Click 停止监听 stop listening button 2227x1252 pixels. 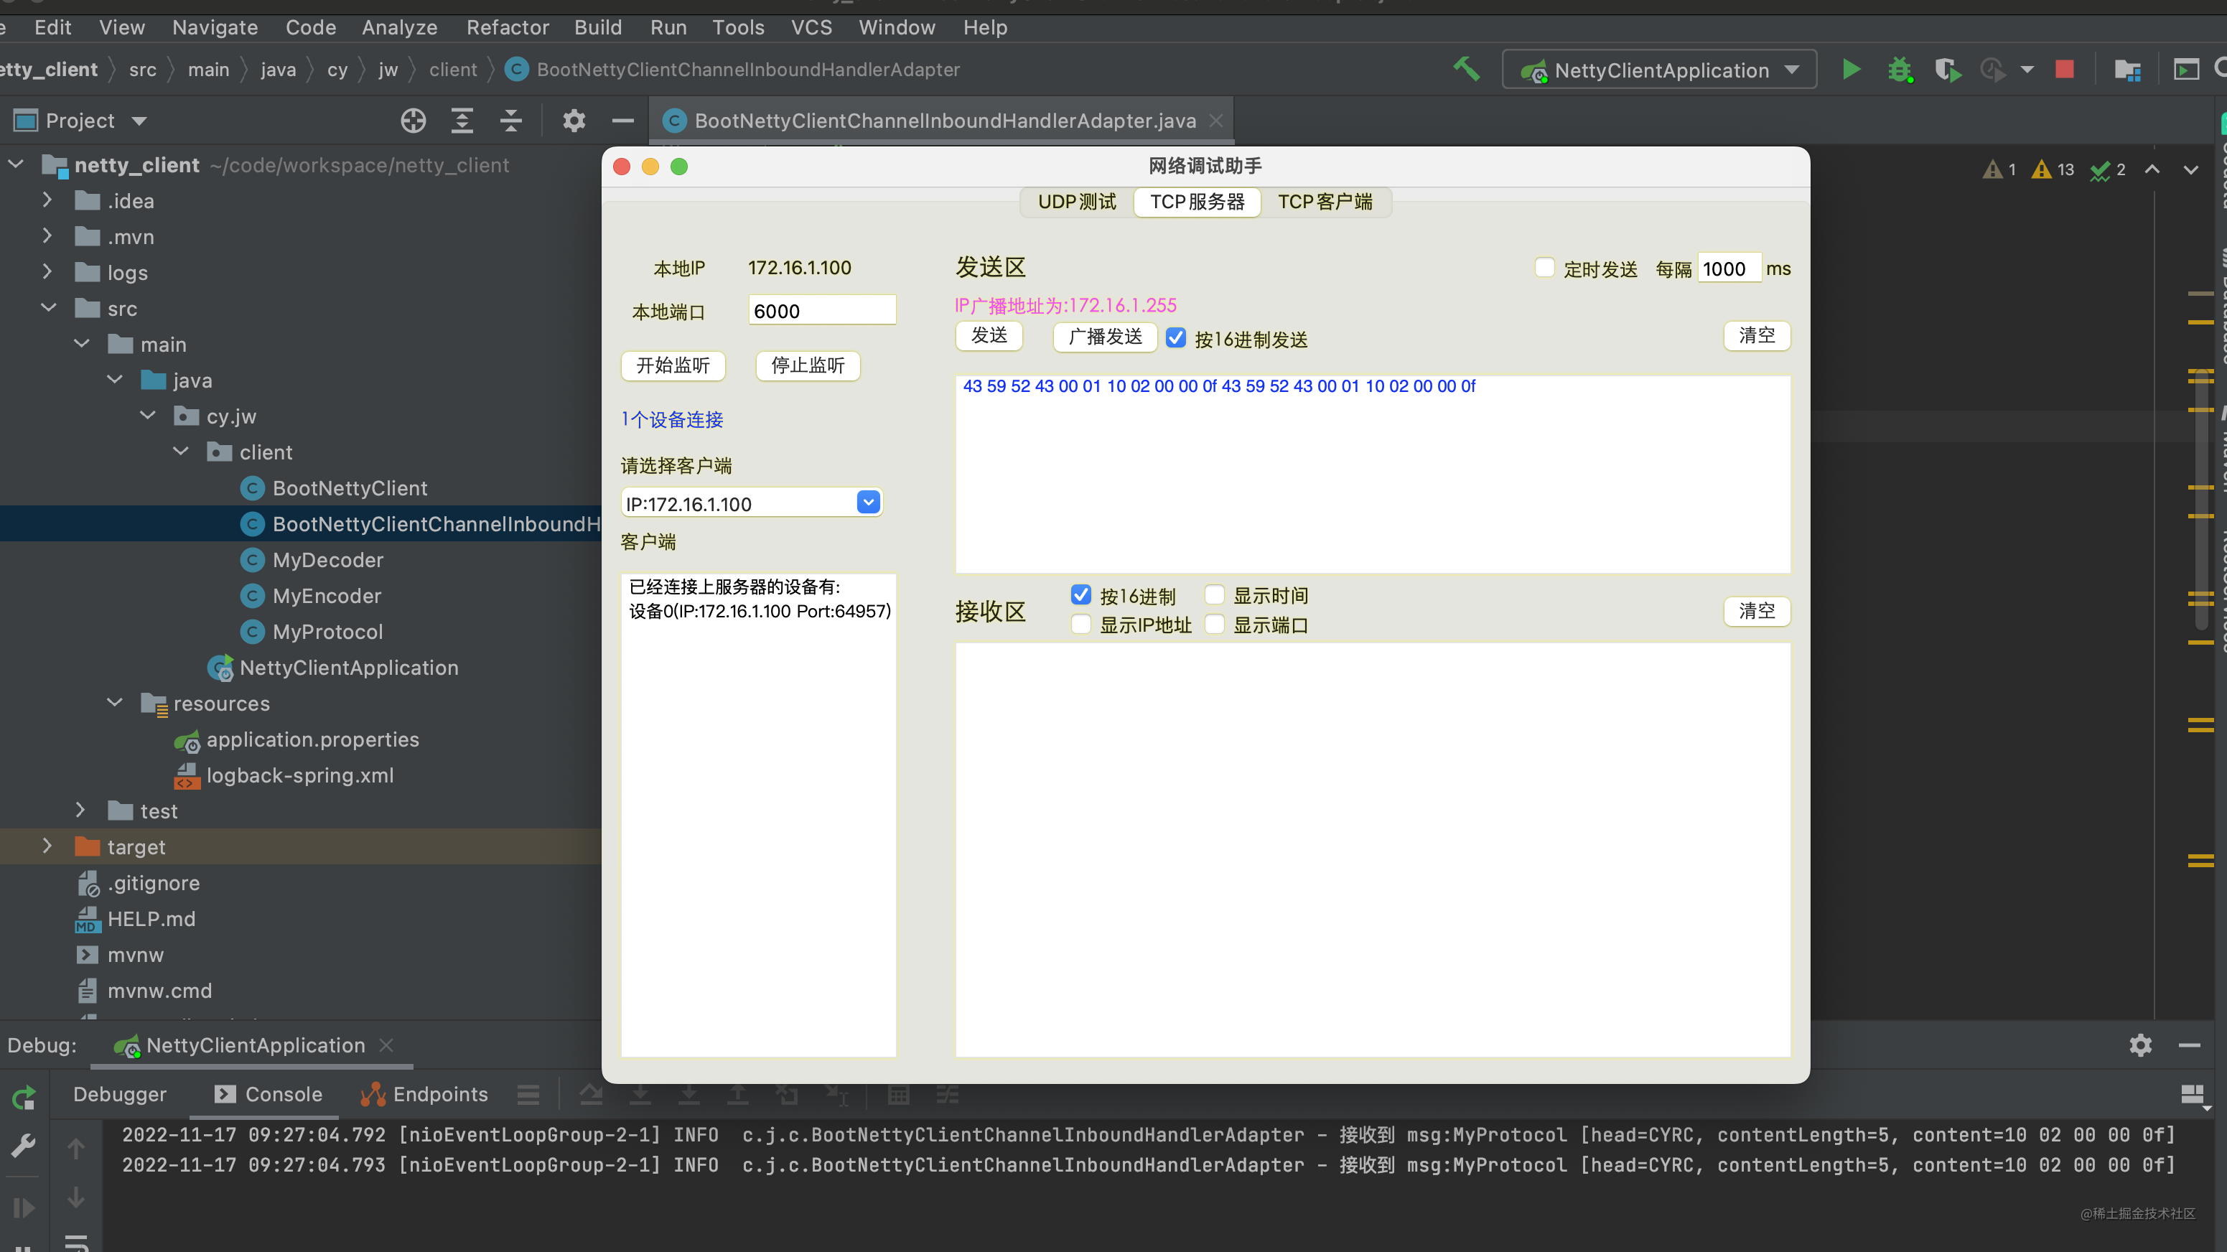tap(808, 365)
